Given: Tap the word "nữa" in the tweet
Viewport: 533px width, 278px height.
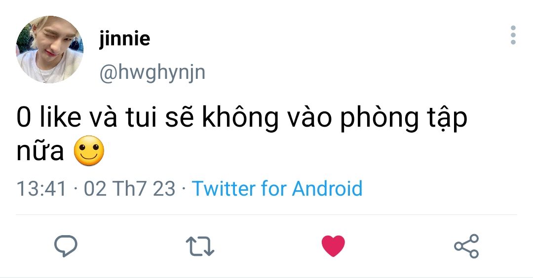Looking at the screenshot, I should tap(40, 151).
